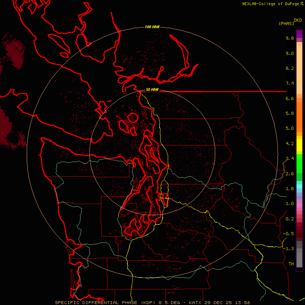Click the TH legend label
Viewport: 305px width, 305px height.
(x=291, y=264)
